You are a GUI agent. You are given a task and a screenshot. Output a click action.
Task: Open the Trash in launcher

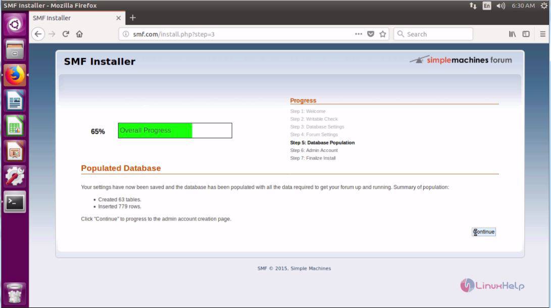coord(15,293)
